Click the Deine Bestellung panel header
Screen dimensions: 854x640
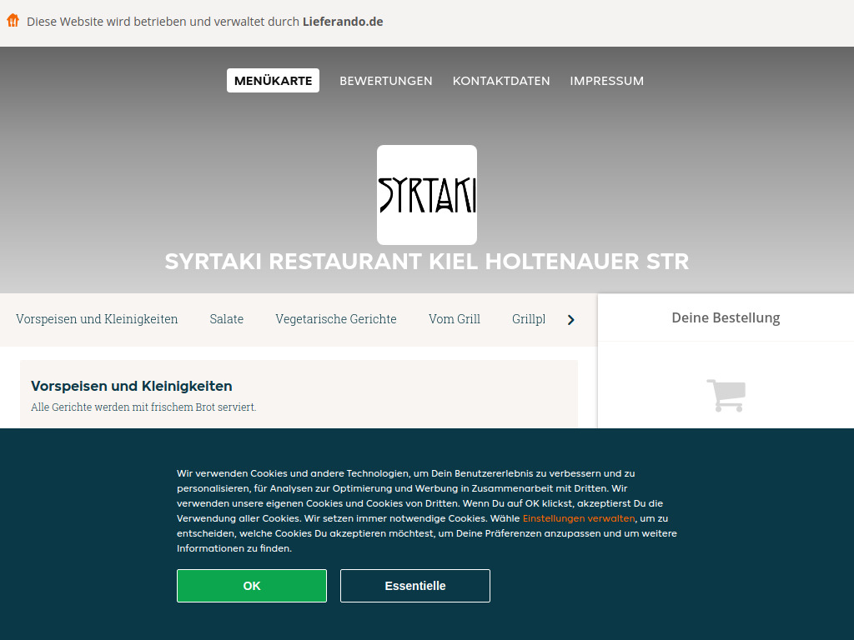[x=726, y=317]
